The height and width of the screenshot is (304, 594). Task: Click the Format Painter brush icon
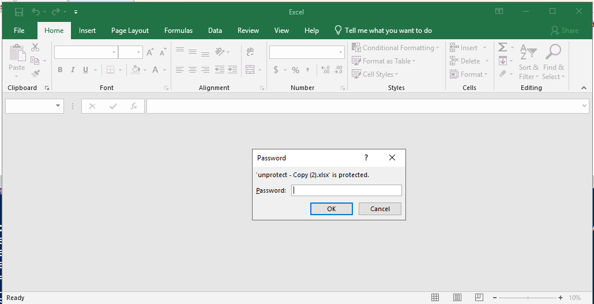pos(36,73)
